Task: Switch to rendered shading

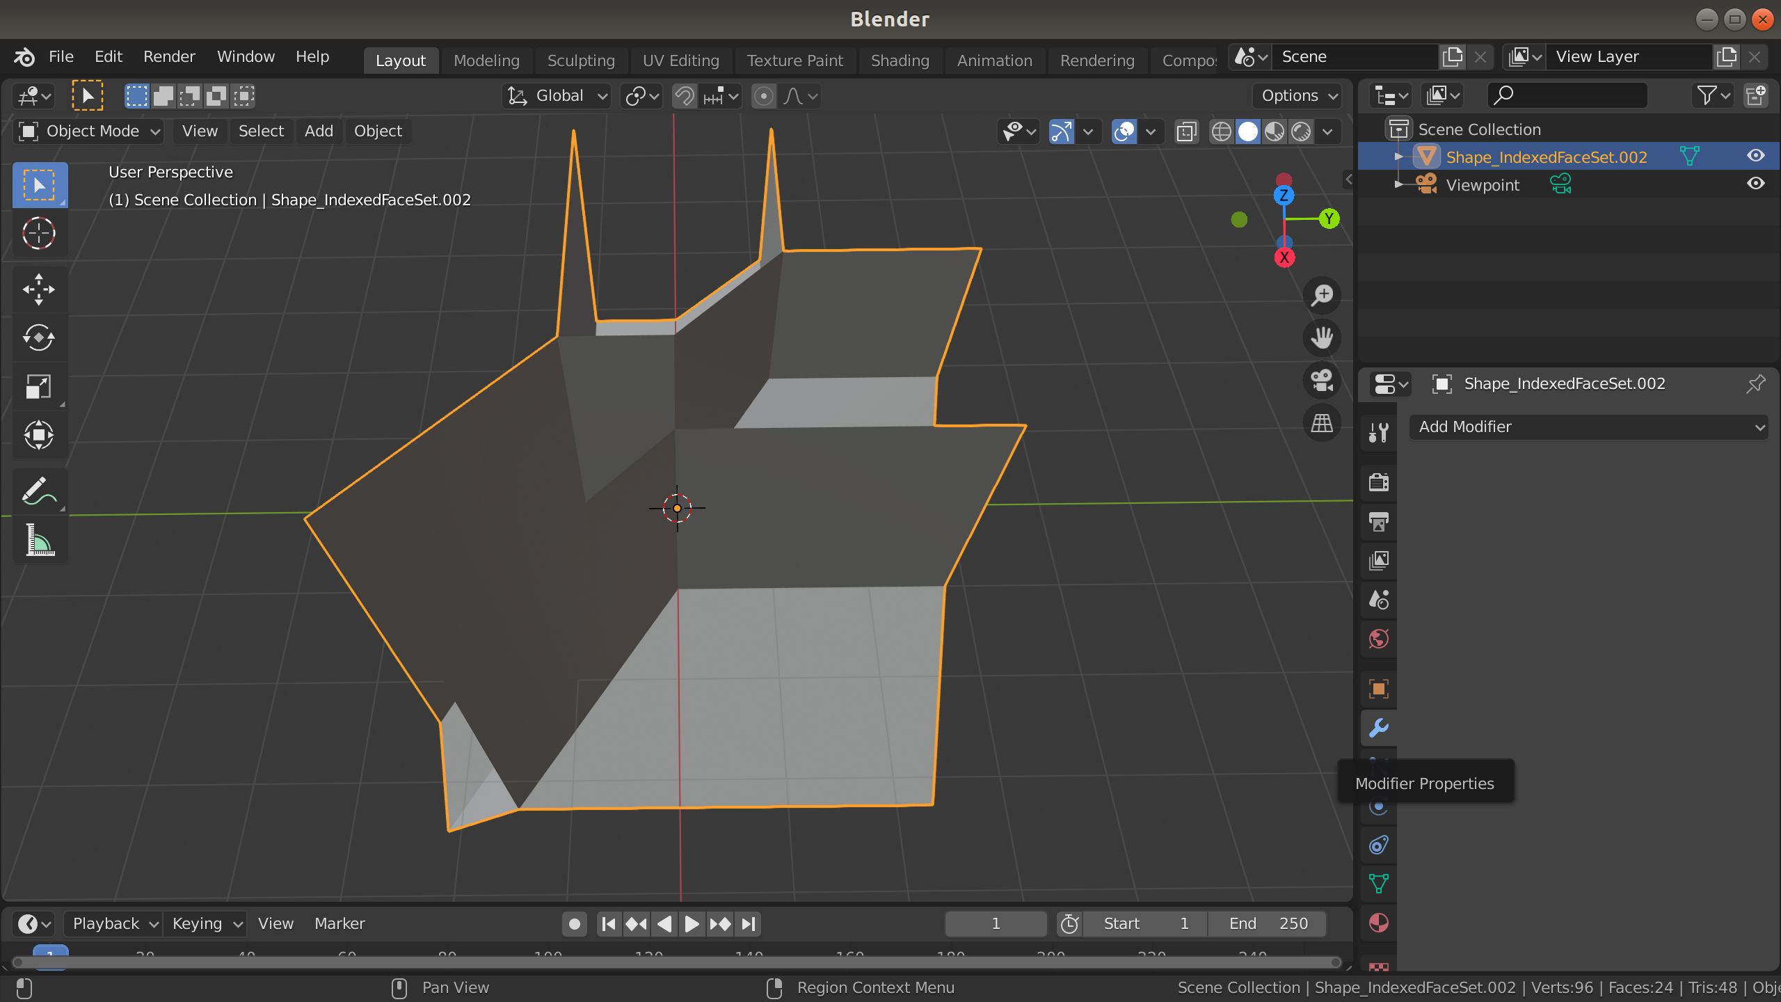Action: pos(1301,132)
